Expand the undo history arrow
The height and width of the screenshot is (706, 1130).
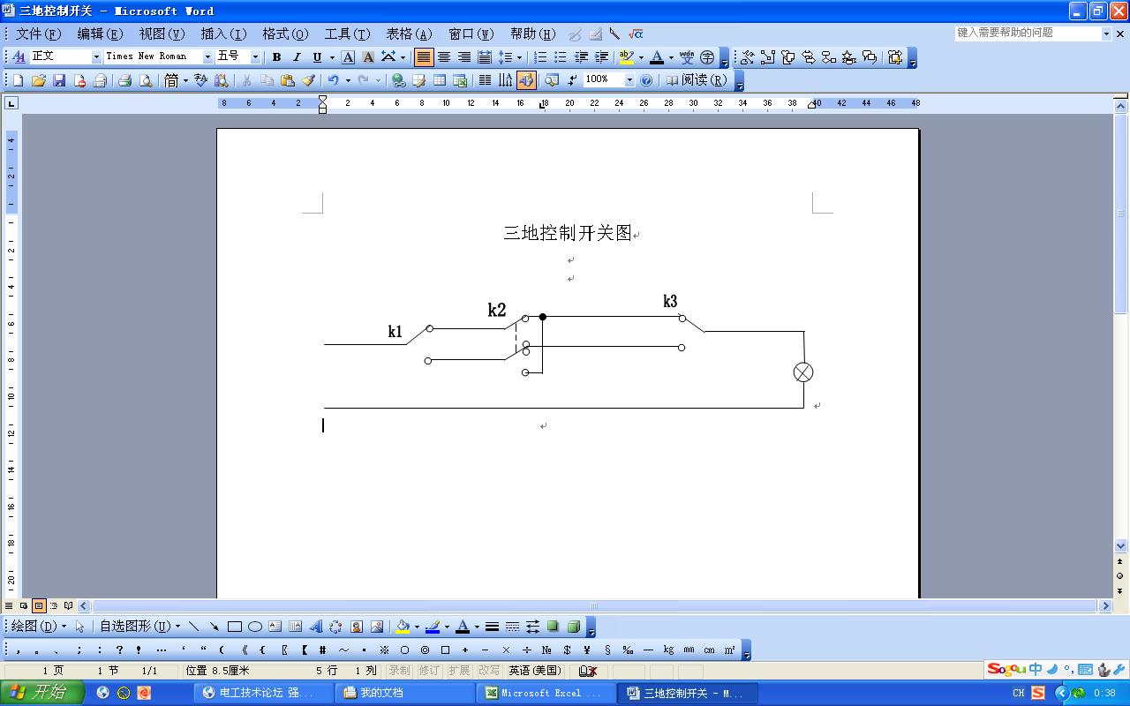coord(347,80)
